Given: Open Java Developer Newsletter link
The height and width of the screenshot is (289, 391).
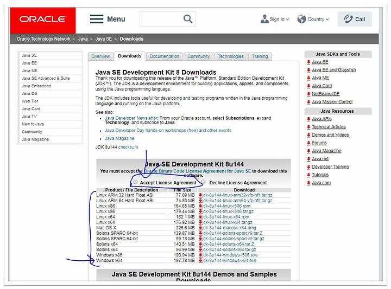Looking at the screenshot, I should coord(131,118).
